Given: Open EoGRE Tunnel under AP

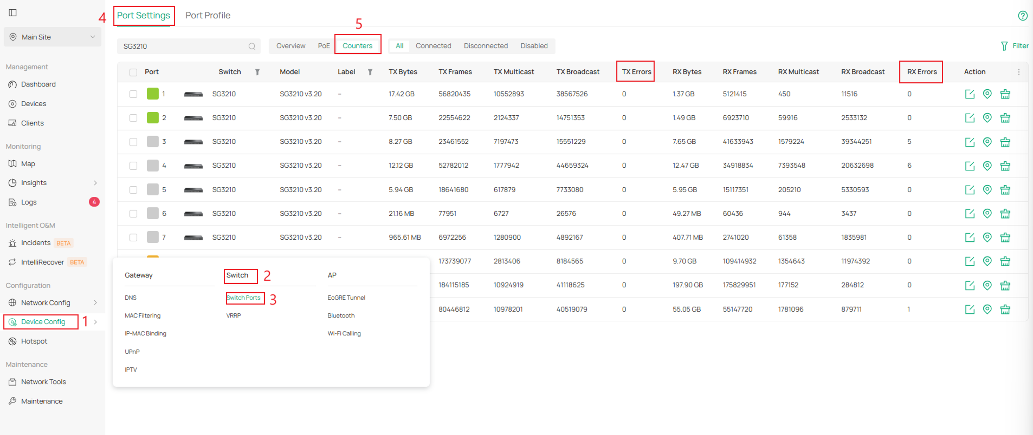Looking at the screenshot, I should (x=346, y=298).
